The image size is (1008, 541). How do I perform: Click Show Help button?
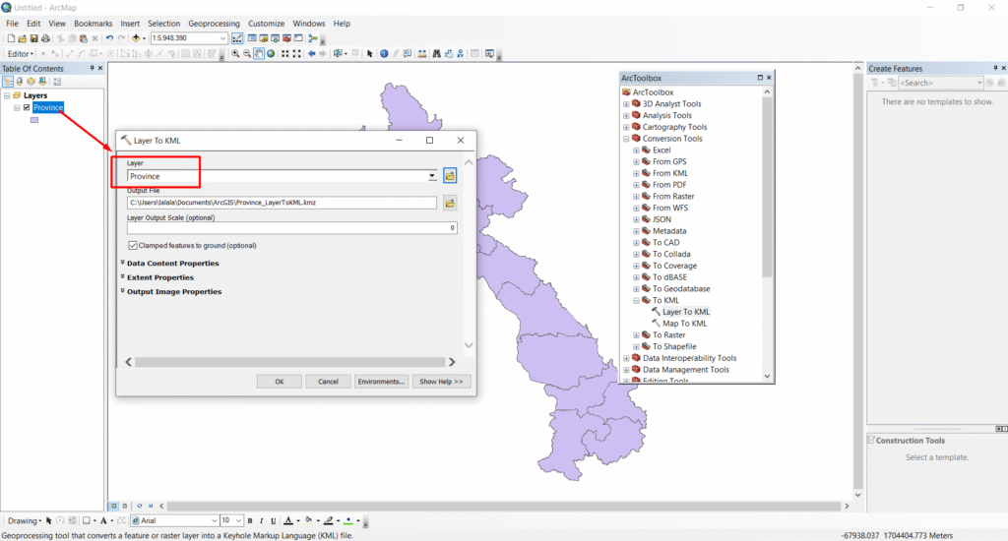click(441, 382)
